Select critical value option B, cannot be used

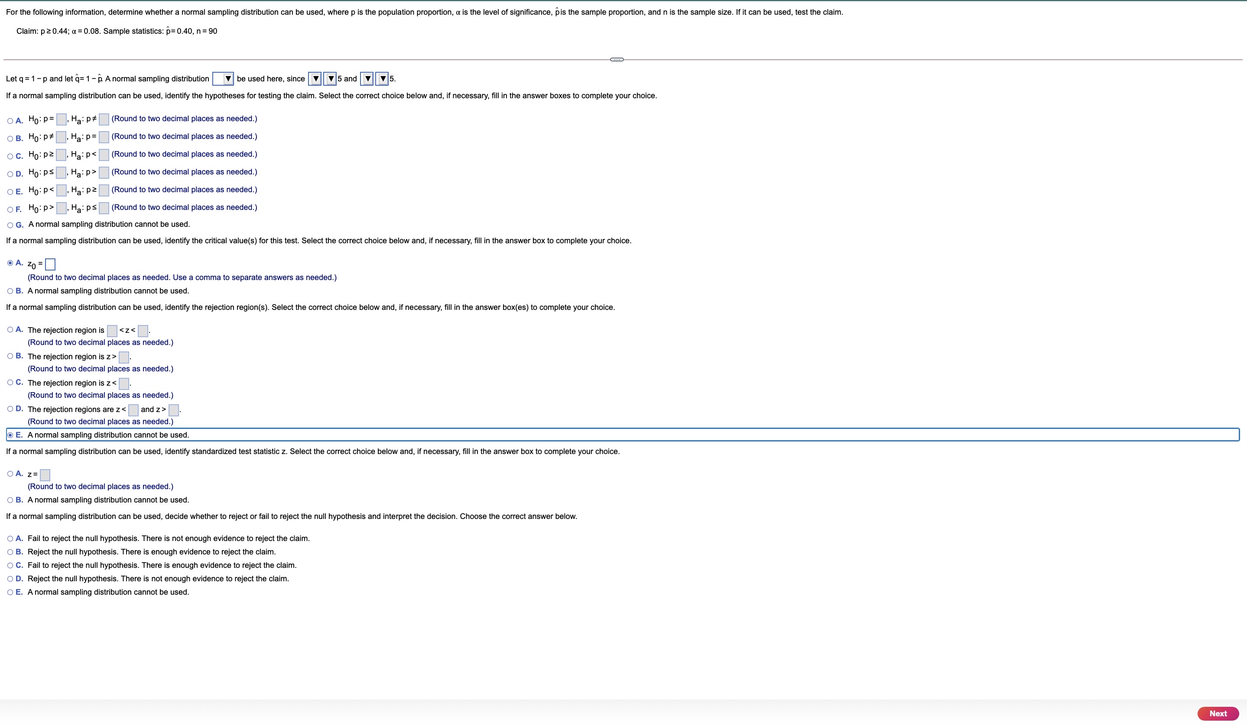(10, 291)
